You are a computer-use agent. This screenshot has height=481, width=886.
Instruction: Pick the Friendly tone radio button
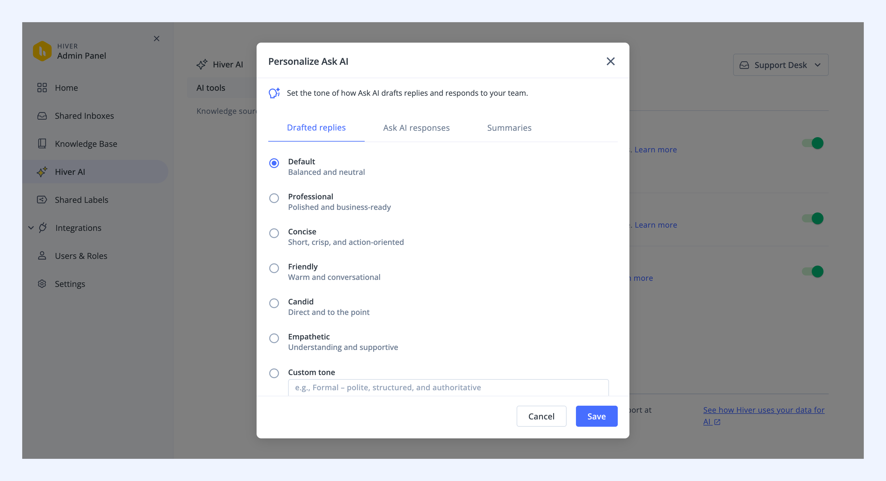click(274, 268)
